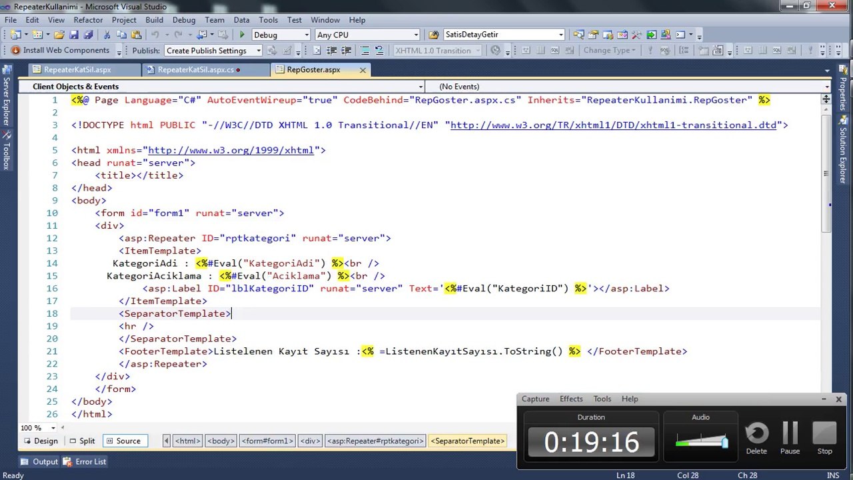Click the Extension Manager green arrow icon
The height and width of the screenshot is (480, 853).
652,35
